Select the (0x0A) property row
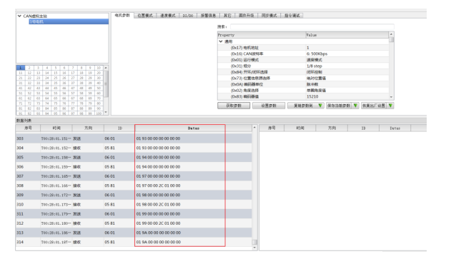 [303, 84]
